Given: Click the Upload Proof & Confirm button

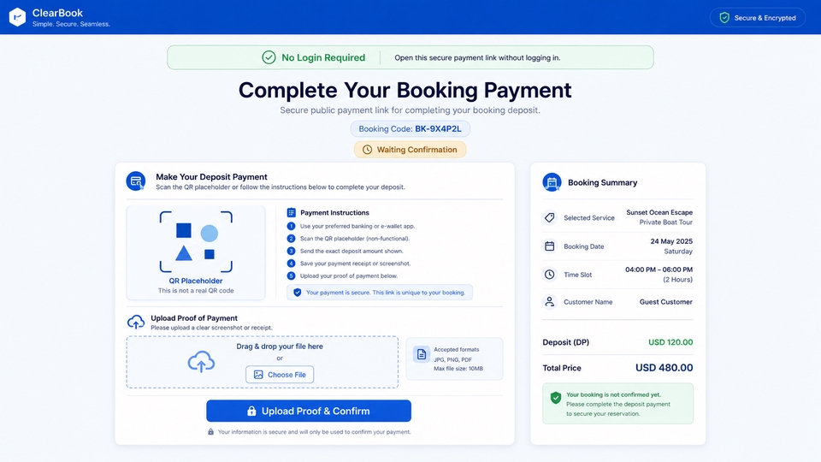Looking at the screenshot, I should point(309,412).
